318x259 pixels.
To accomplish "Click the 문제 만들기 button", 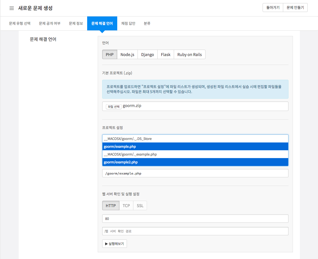I will [295, 8].
